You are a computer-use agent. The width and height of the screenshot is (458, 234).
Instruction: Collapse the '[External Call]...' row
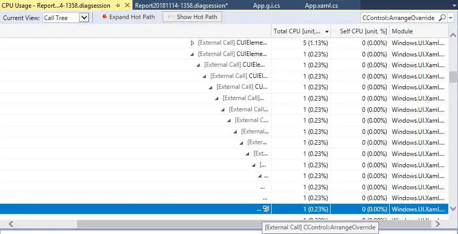point(217,99)
